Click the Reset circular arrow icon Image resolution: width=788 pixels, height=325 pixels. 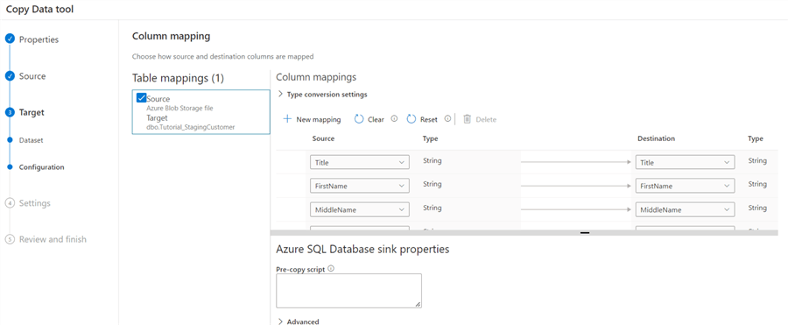click(412, 119)
